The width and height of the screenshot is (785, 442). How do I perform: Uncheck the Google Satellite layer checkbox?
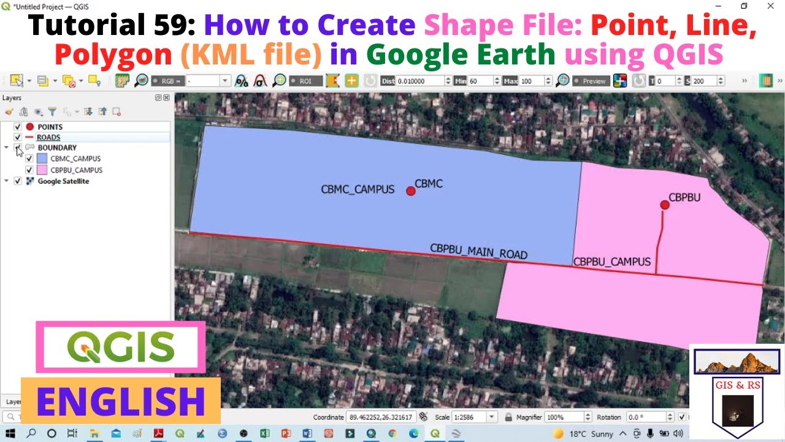click(x=18, y=181)
